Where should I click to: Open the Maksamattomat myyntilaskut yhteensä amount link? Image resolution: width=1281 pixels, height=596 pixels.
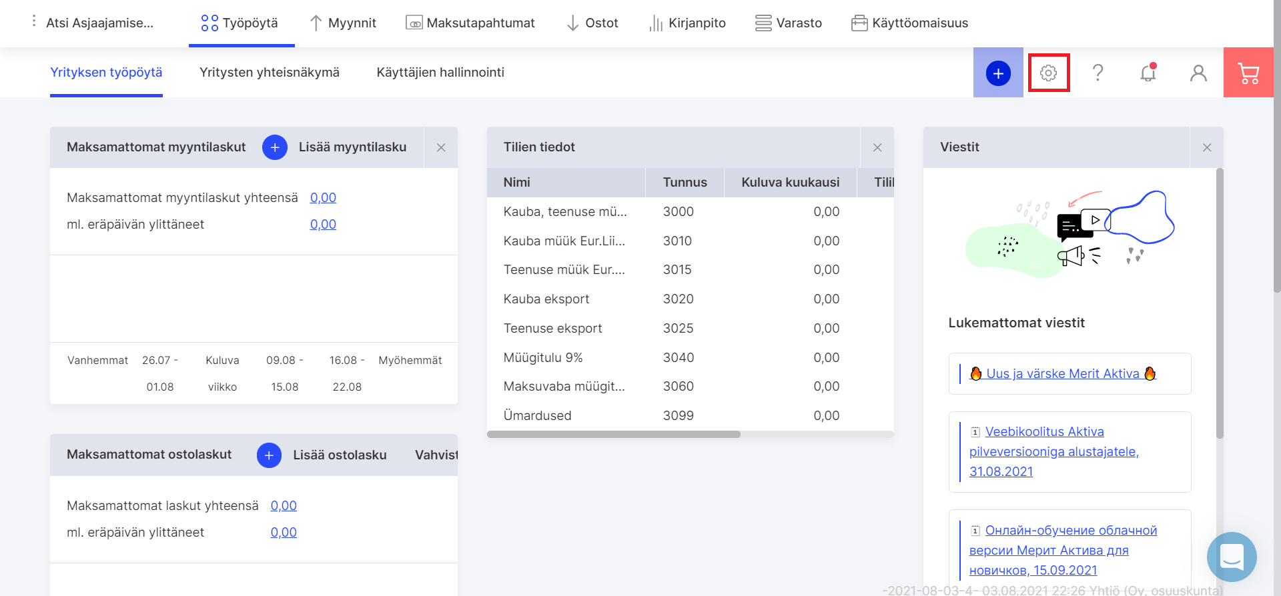click(x=323, y=198)
